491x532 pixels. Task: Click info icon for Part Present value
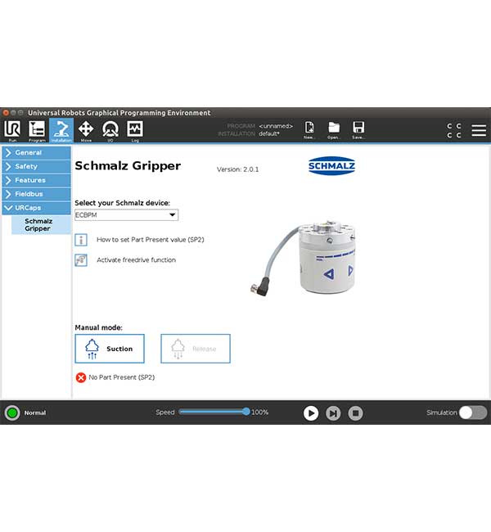[x=81, y=240]
